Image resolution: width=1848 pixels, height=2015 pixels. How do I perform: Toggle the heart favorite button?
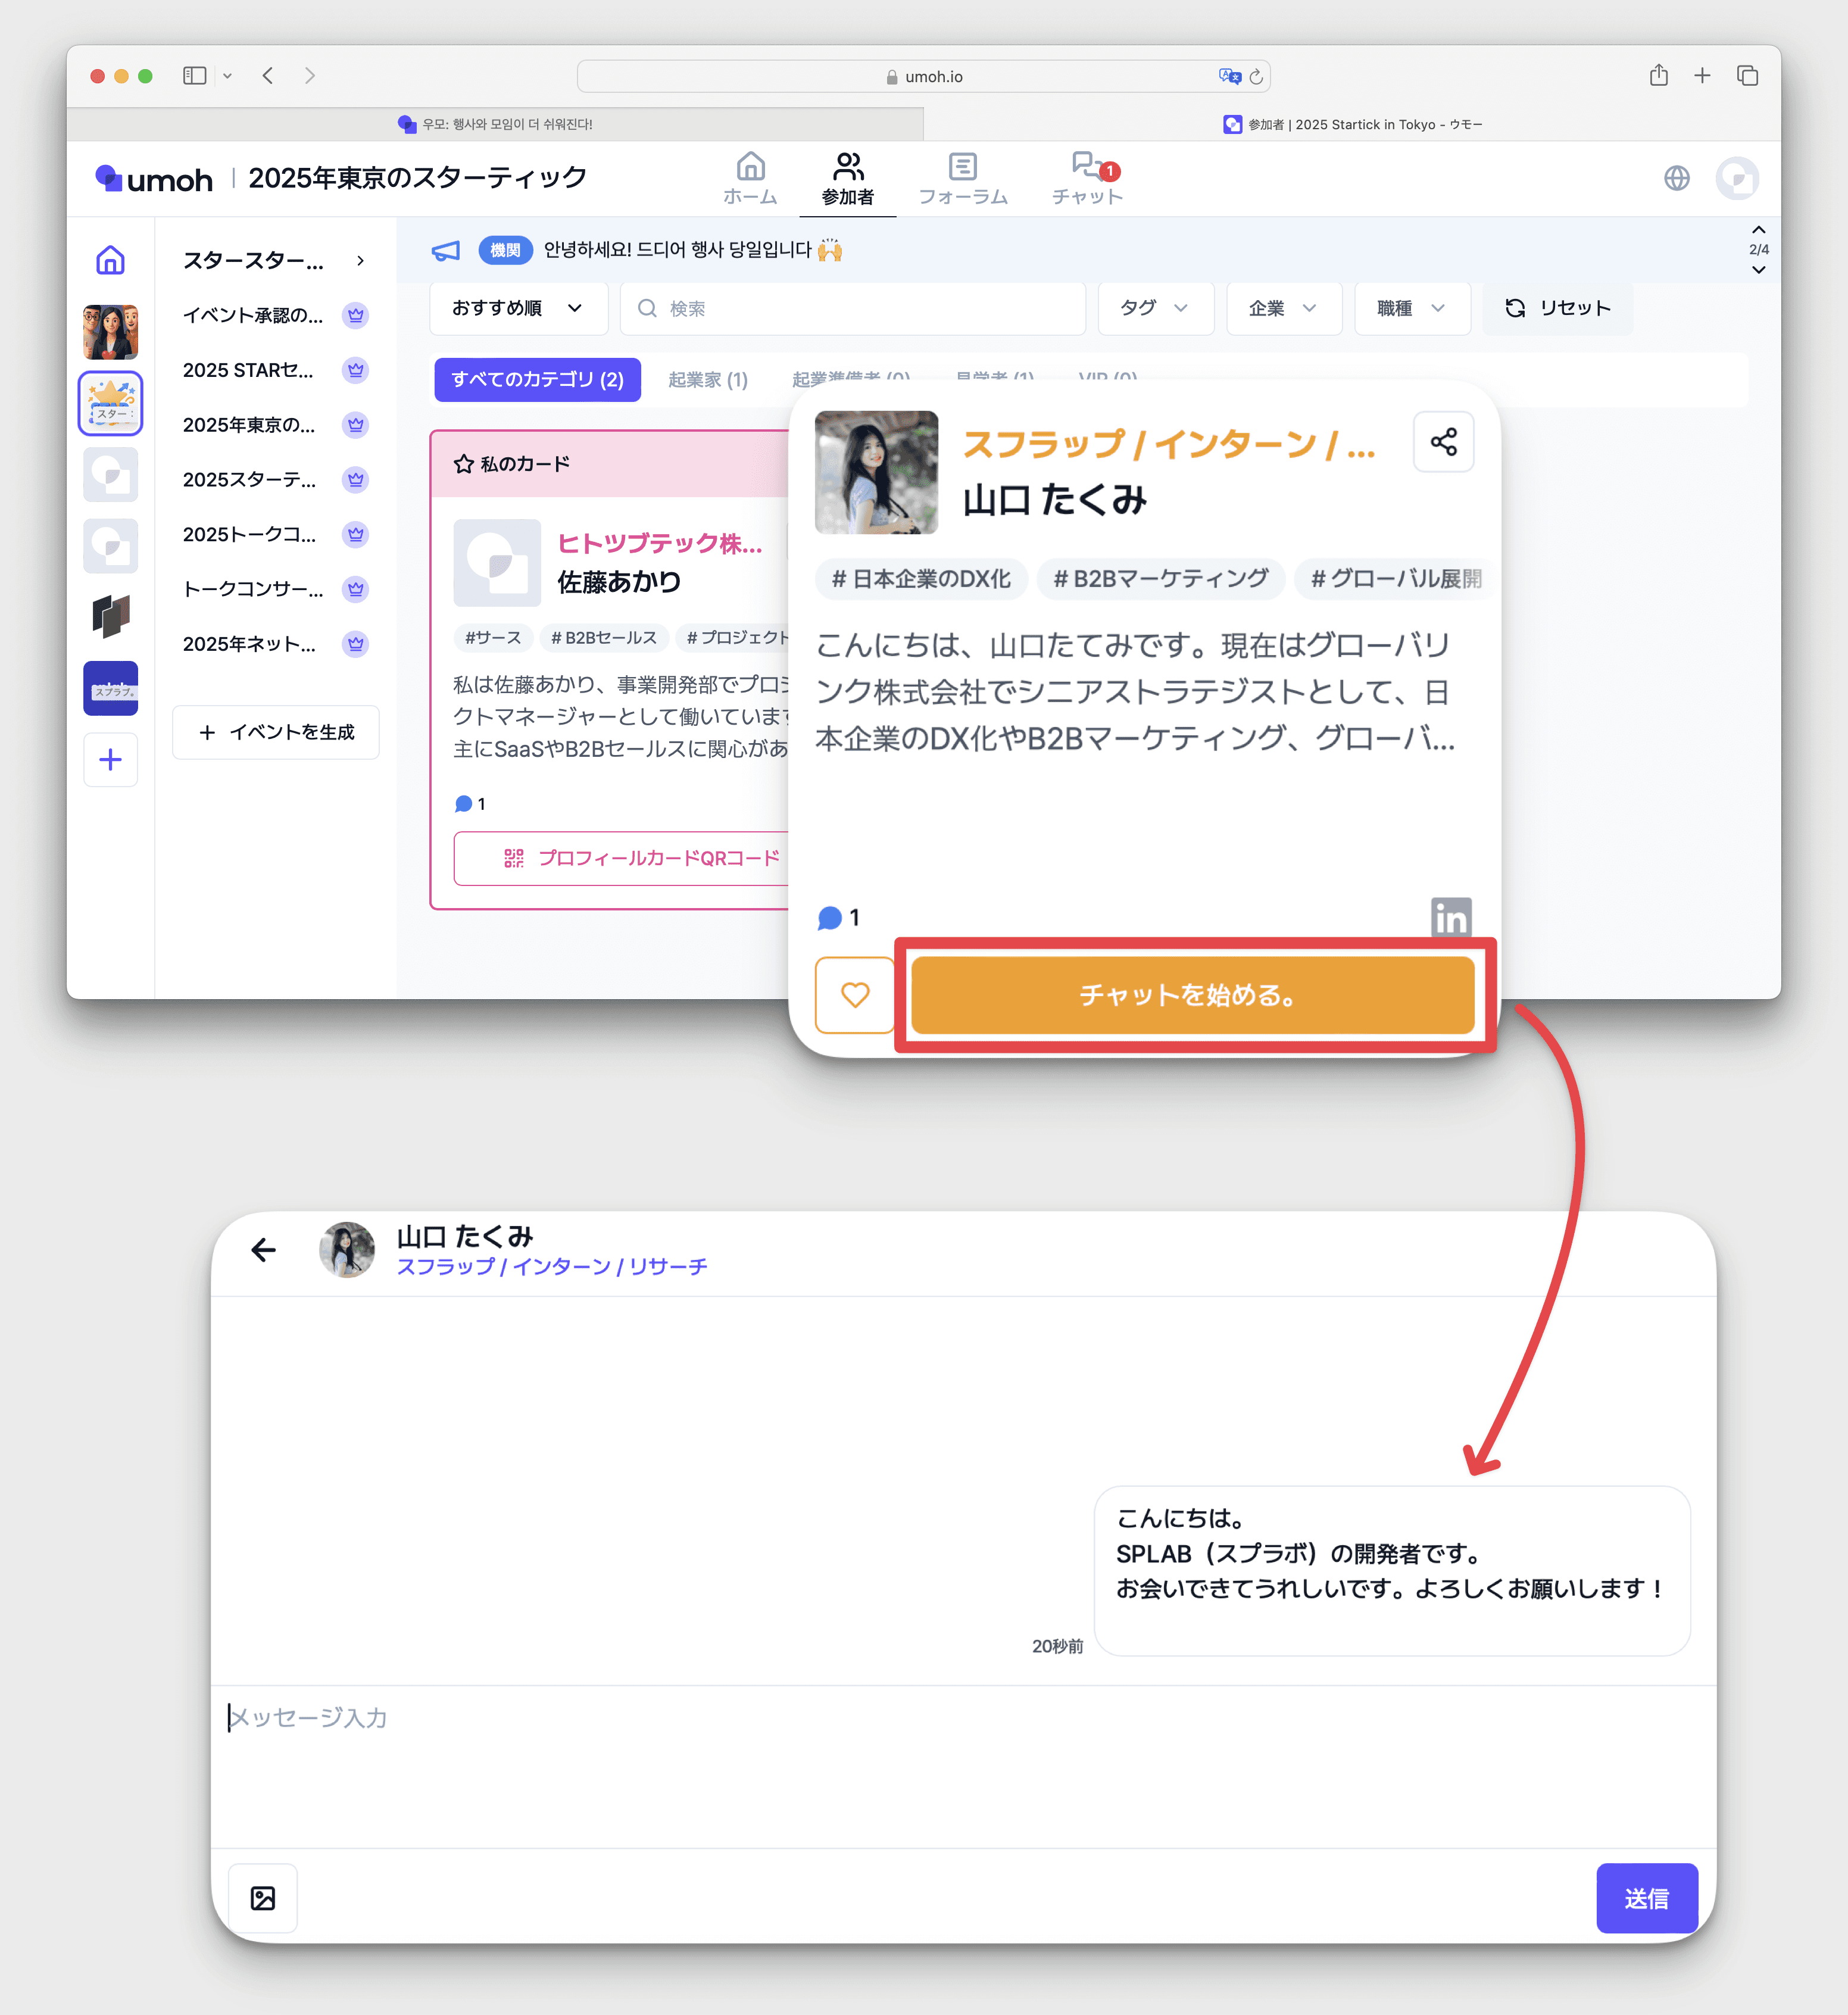[x=854, y=995]
